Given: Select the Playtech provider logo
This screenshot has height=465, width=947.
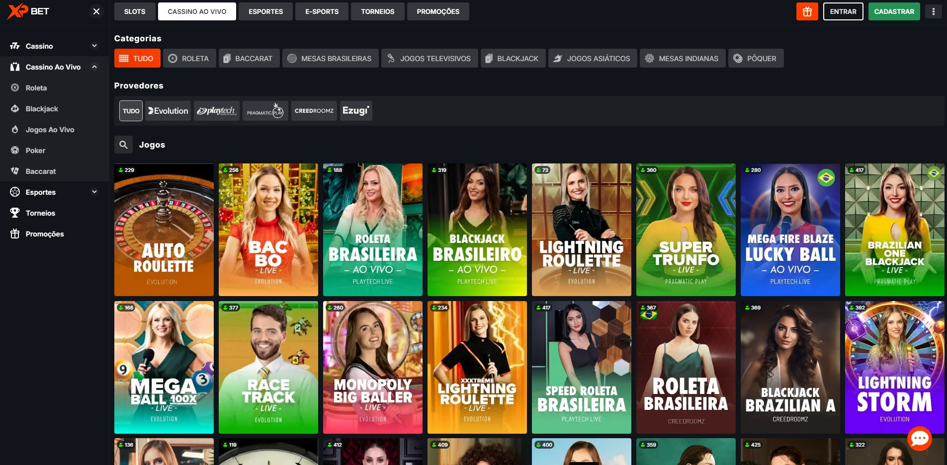Looking at the screenshot, I should (x=216, y=111).
